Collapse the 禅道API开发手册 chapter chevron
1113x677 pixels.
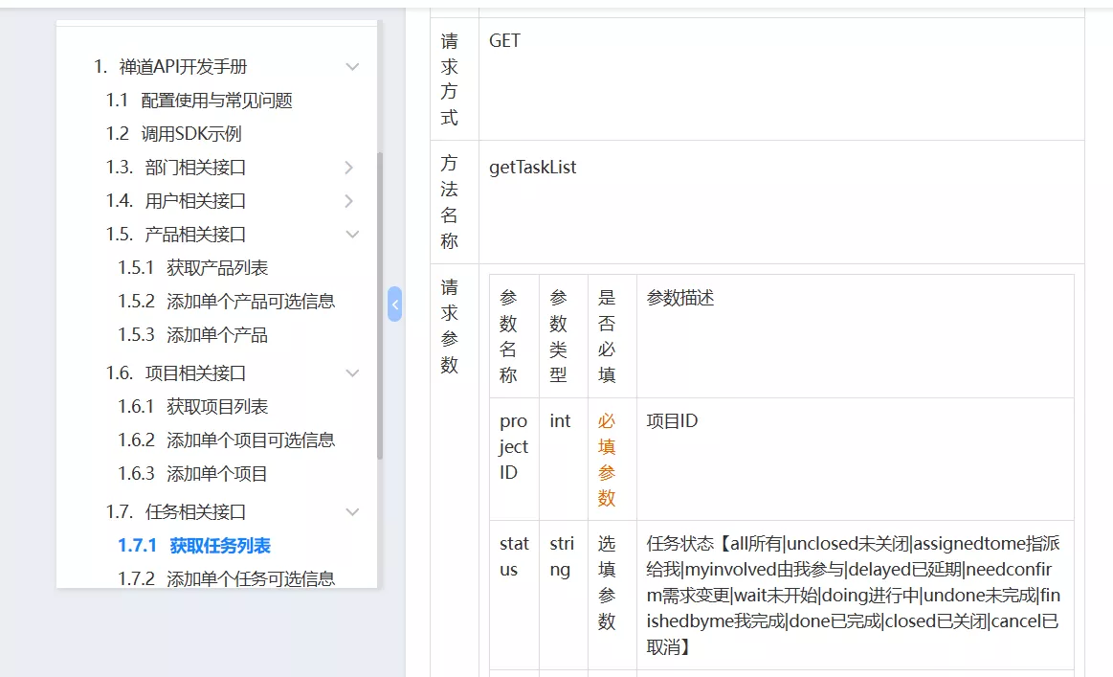pos(352,67)
